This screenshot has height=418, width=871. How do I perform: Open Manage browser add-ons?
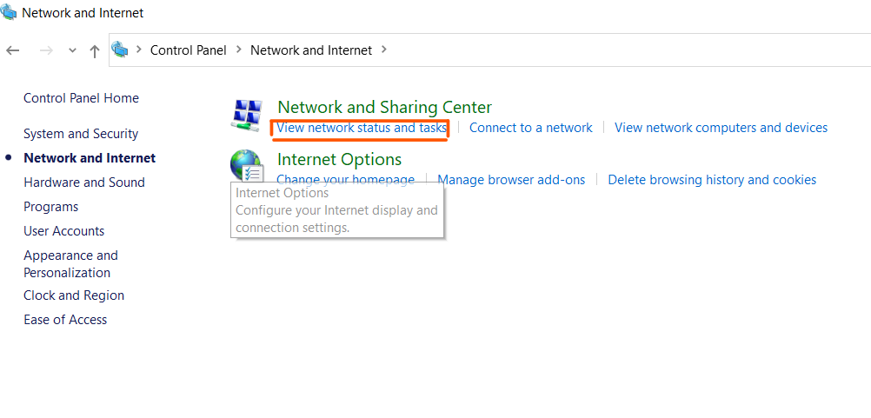click(511, 180)
